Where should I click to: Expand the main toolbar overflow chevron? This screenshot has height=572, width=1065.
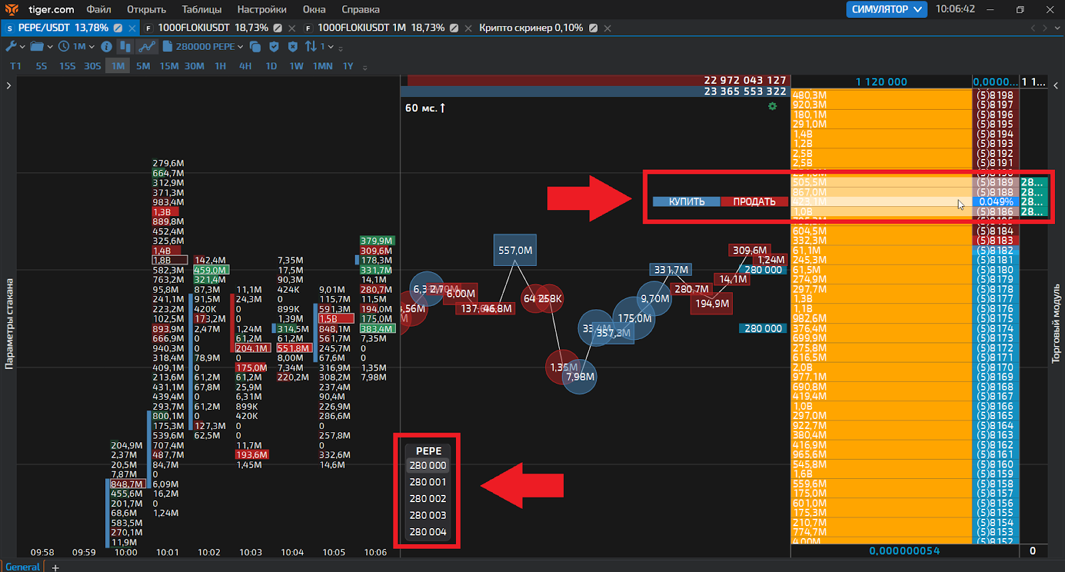(x=341, y=49)
